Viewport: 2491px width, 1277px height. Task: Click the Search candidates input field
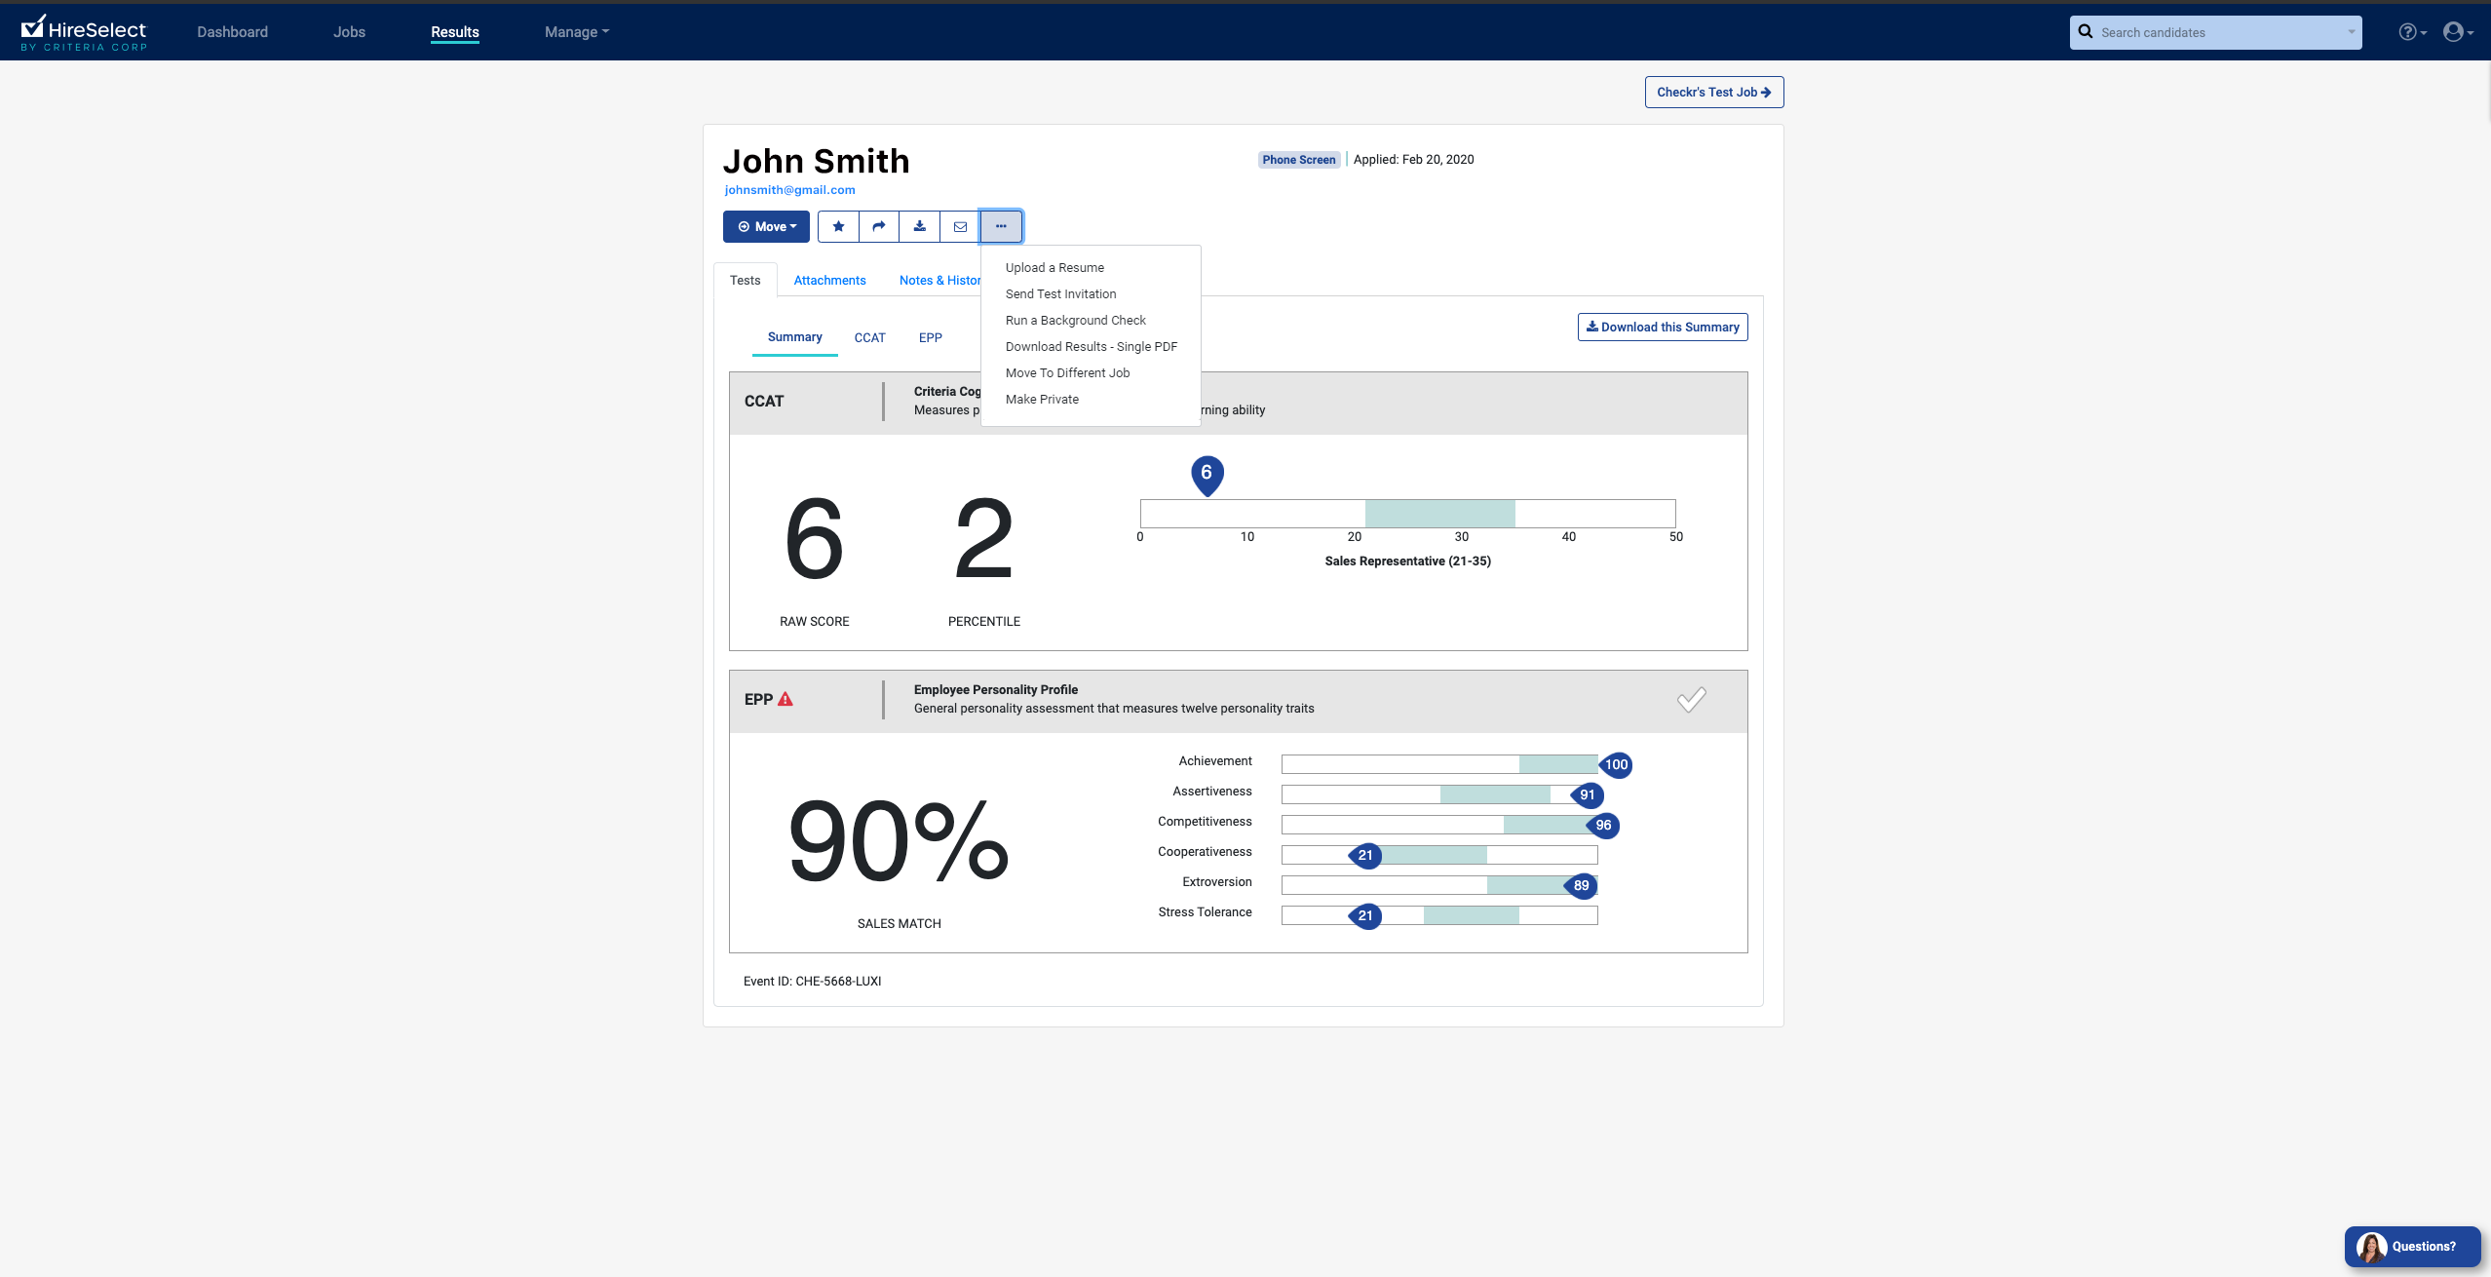[2215, 32]
